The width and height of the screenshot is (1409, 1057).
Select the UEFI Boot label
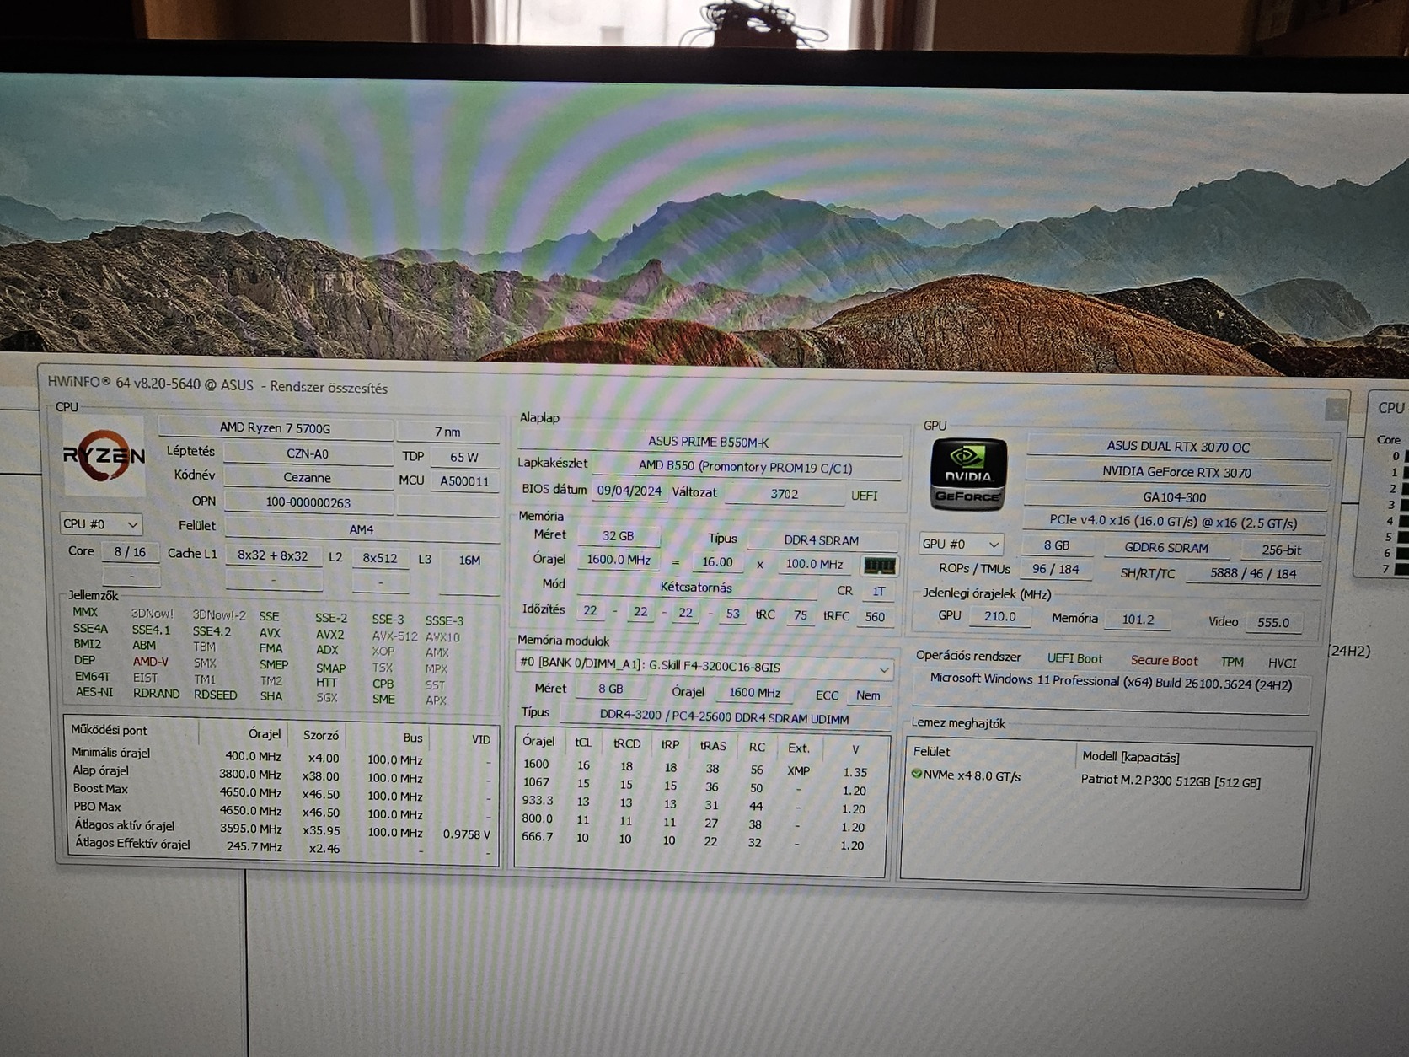tap(1074, 658)
